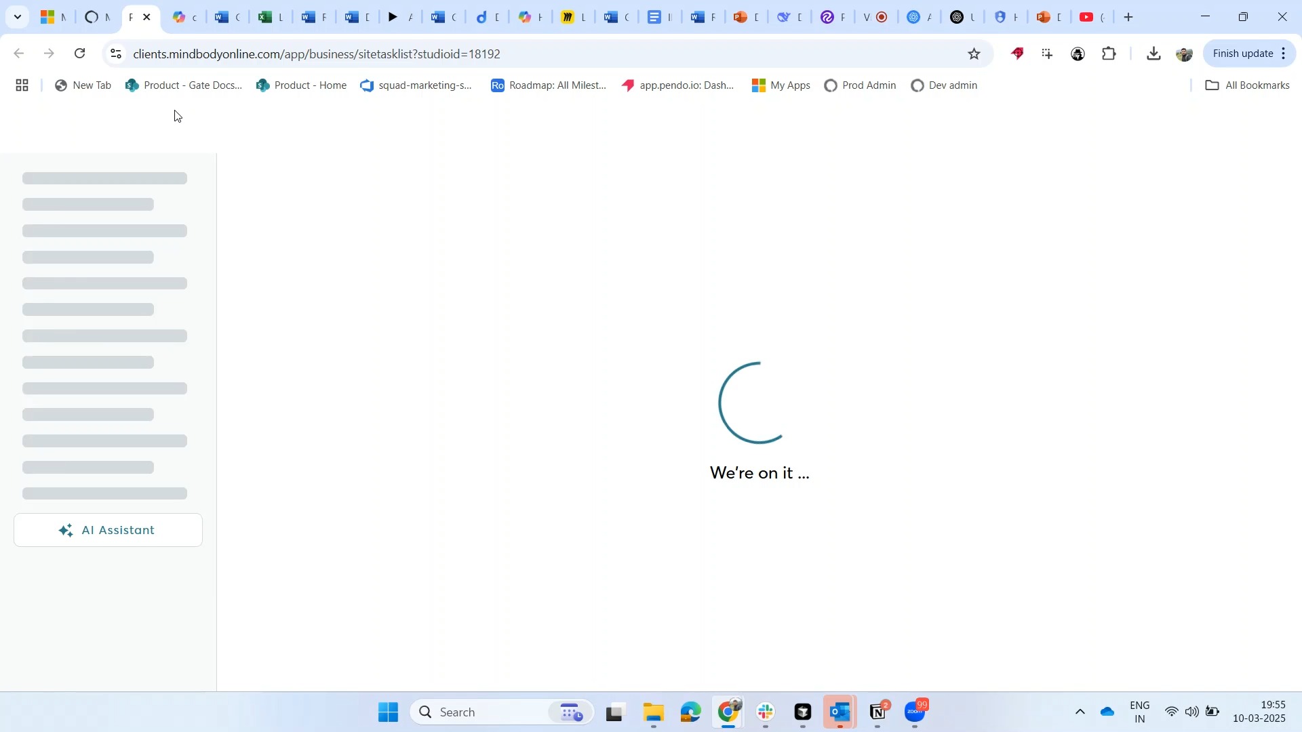The width and height of the screenshot is (1302, 732).
Task: Open the Chrome apps grid shortcut
Action: (22, 85)
